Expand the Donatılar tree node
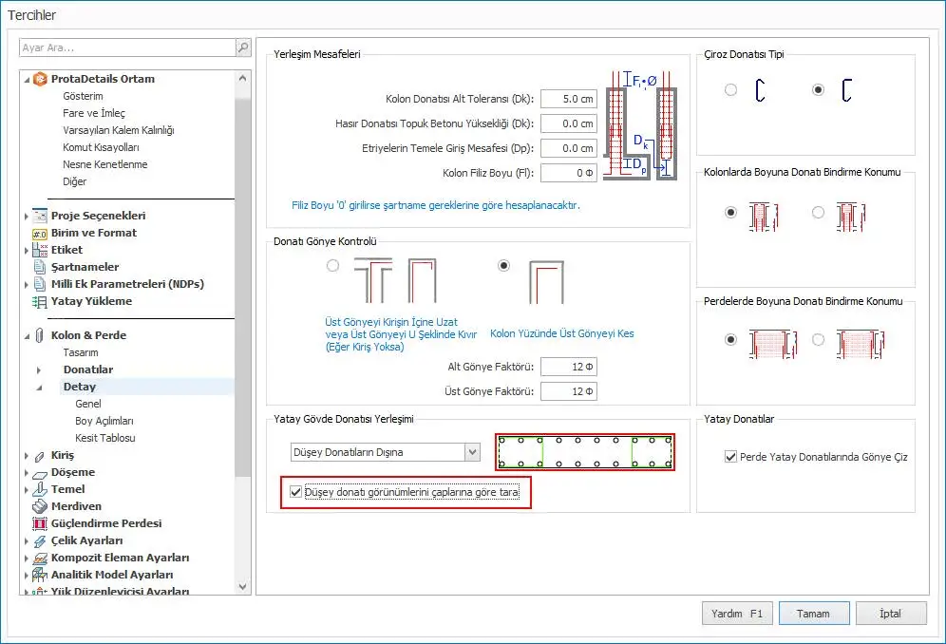Image resolution: width=946 pixels, height=644 pixels. [x=39, y=369]
